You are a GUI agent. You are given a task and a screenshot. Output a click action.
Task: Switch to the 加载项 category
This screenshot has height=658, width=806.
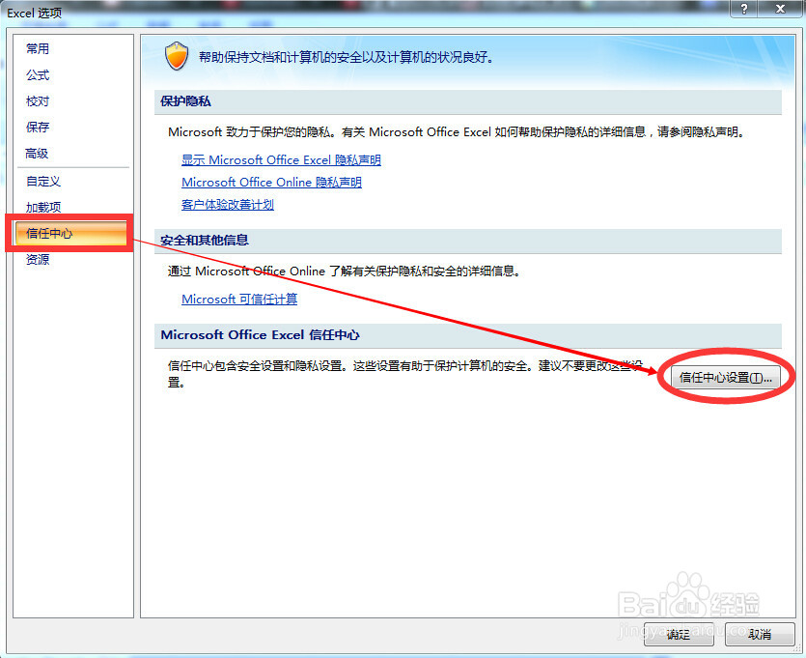click(x=43, y=208)
